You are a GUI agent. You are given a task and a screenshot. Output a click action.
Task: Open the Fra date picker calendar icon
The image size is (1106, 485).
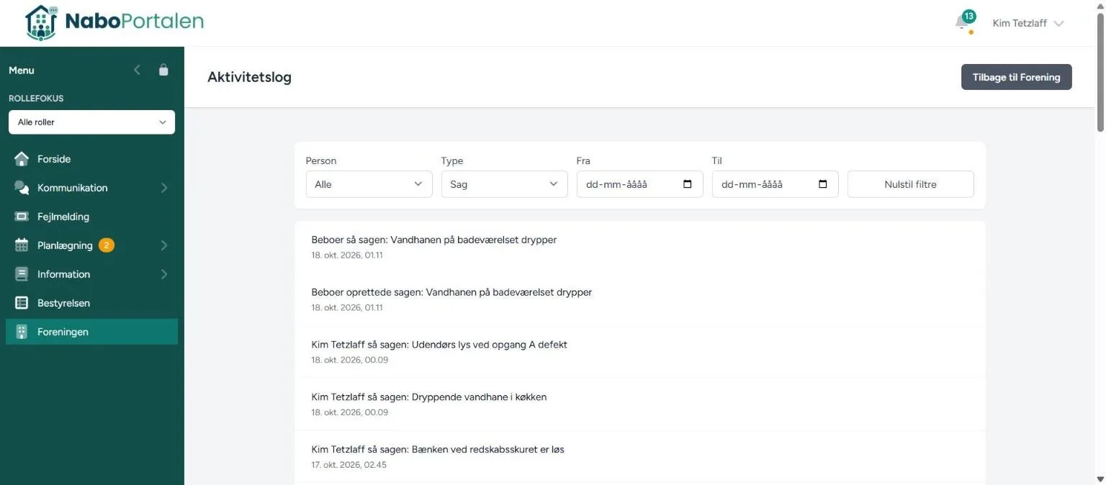click(x=688, y=184)
